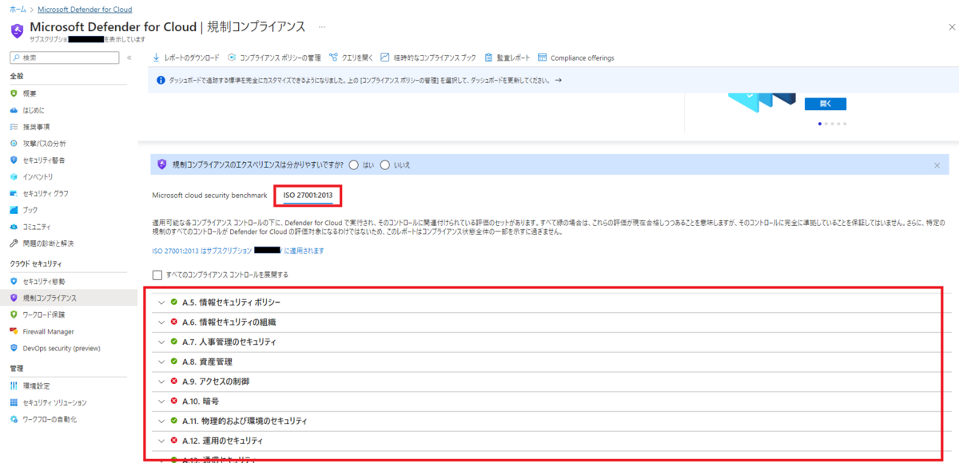Expand A.8. 資産管理 chevron
Screen dimensions: 959x463
[161, 362]
